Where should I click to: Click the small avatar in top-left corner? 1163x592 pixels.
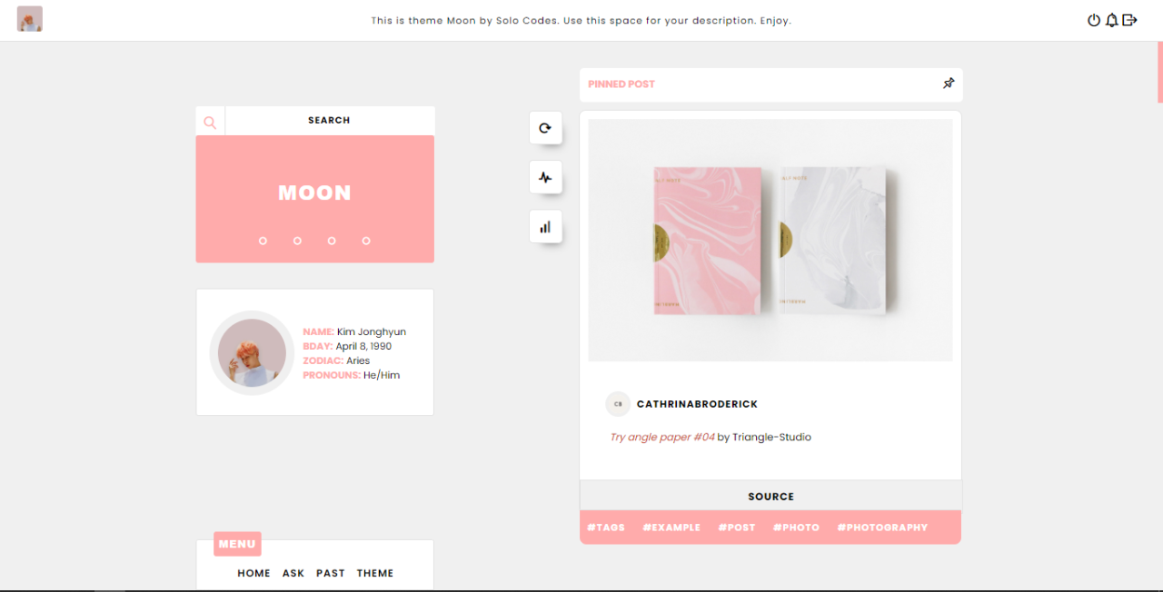30,19
